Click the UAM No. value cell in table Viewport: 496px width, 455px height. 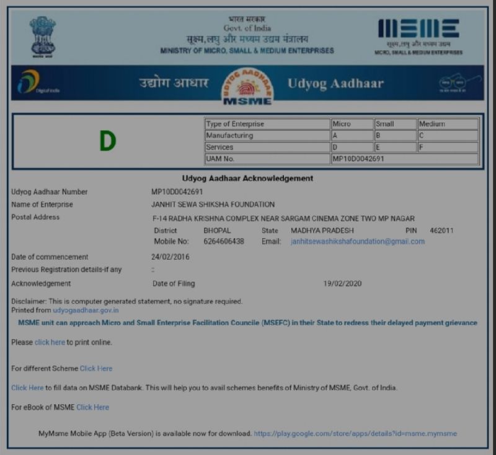click(x=404, y=159)
